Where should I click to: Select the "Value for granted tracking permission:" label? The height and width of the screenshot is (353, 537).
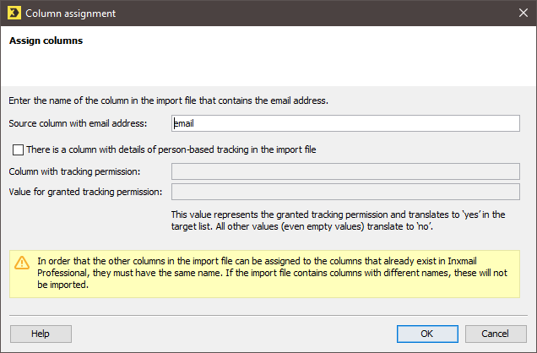click(x=85, y=192)
